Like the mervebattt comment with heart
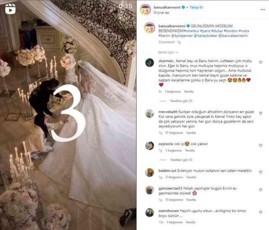The height and width of the screenshot is (230, 269). click(x=261, y=113)
